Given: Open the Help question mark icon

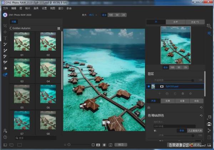Looking at the screenshot, I should (5, 137).
